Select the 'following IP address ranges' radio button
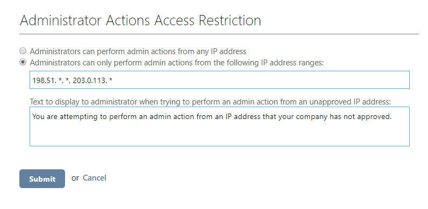The width and height of the screenshot is (428, 209). pos(23,62)
